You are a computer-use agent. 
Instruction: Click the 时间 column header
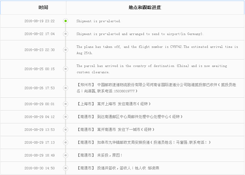click(43, 8)
